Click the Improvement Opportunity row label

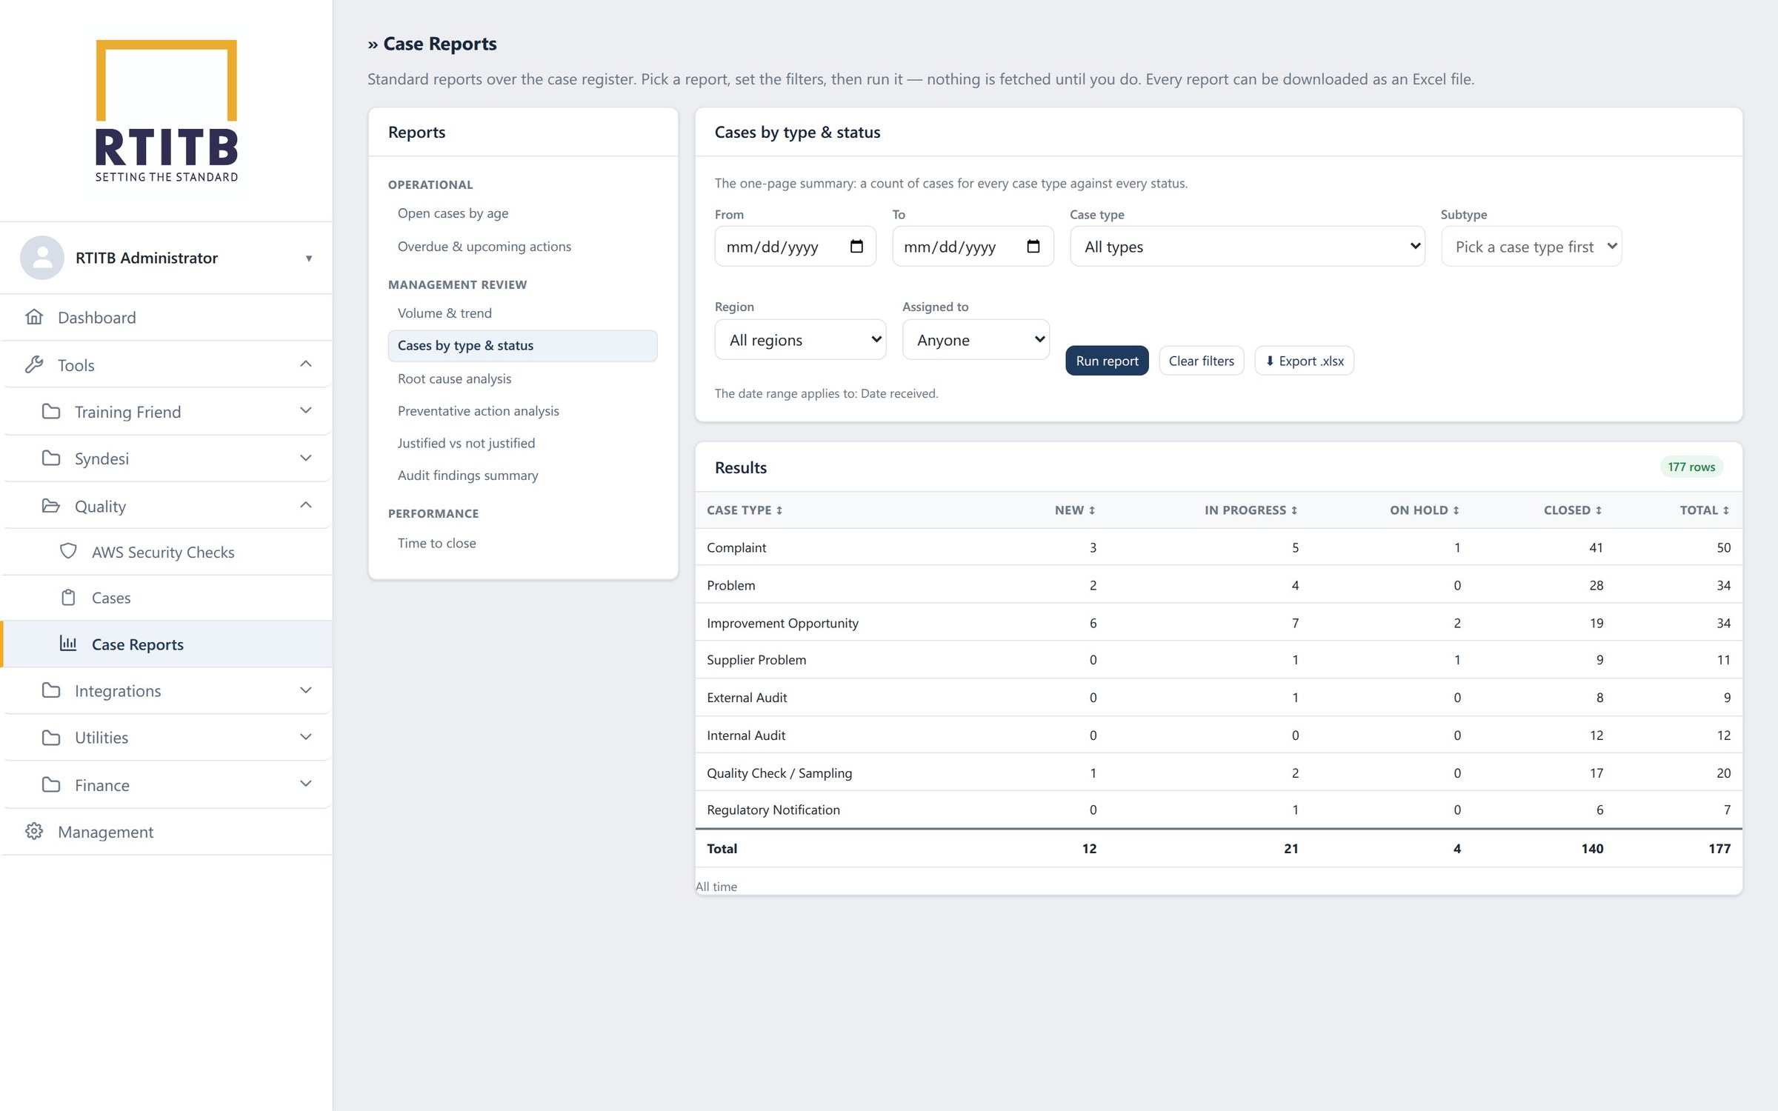click(782, 623)
